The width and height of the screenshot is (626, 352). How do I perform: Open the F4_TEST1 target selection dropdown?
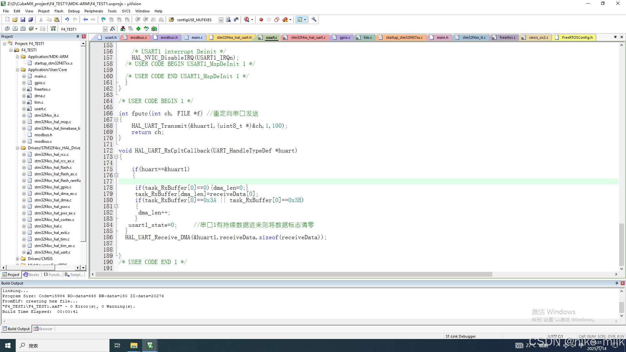[x=105, y=29]
